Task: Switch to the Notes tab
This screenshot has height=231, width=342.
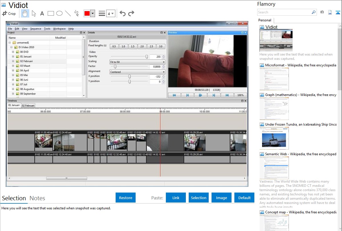Action: tap(37, 198)
